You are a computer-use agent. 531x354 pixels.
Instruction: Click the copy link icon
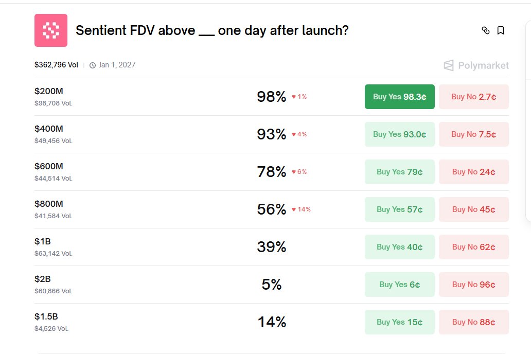(x=485, y=30)
